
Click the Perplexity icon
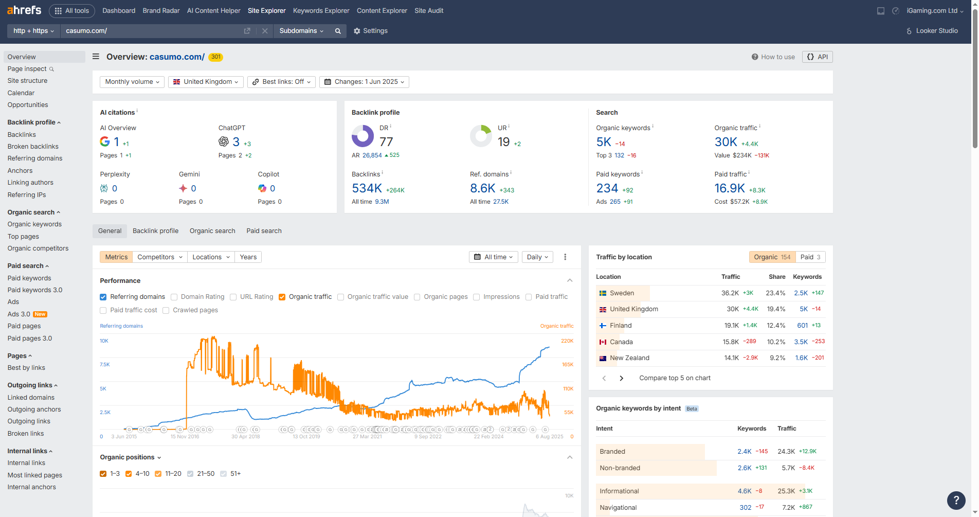tap(104, 188)
